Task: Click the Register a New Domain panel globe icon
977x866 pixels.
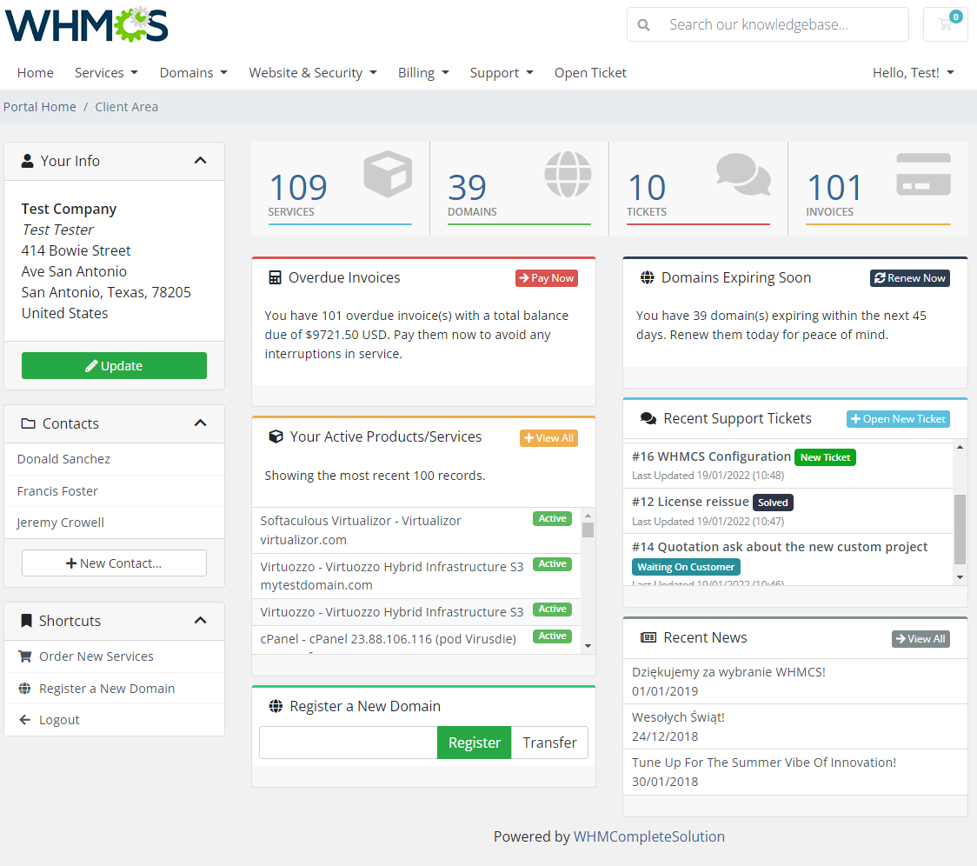Action: (x=276, y=706)
